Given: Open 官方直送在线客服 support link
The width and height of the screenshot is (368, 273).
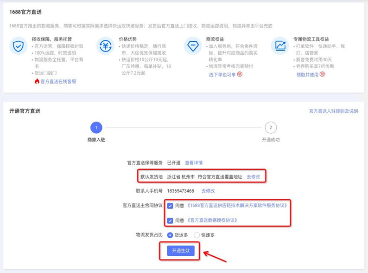Looking at the screenshot, I should pos(58,81).
